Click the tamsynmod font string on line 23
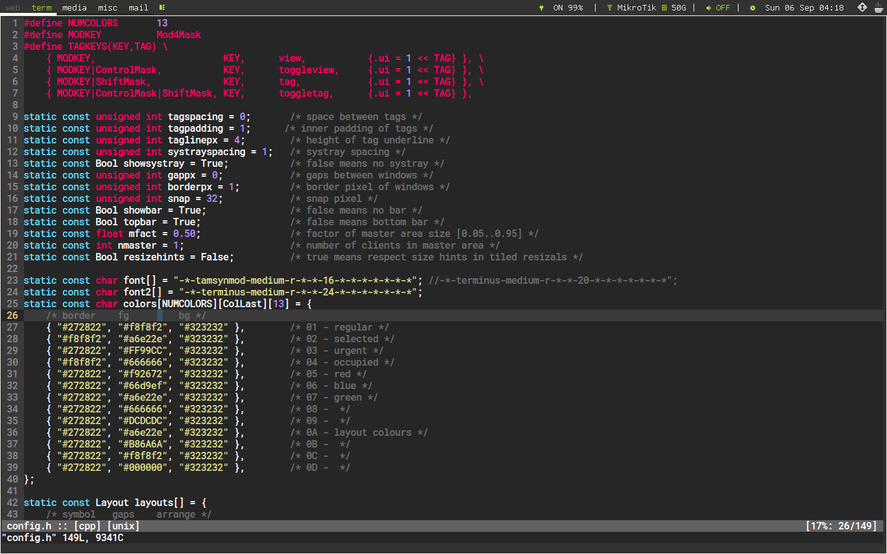887x554 pixels. (295, 281)
